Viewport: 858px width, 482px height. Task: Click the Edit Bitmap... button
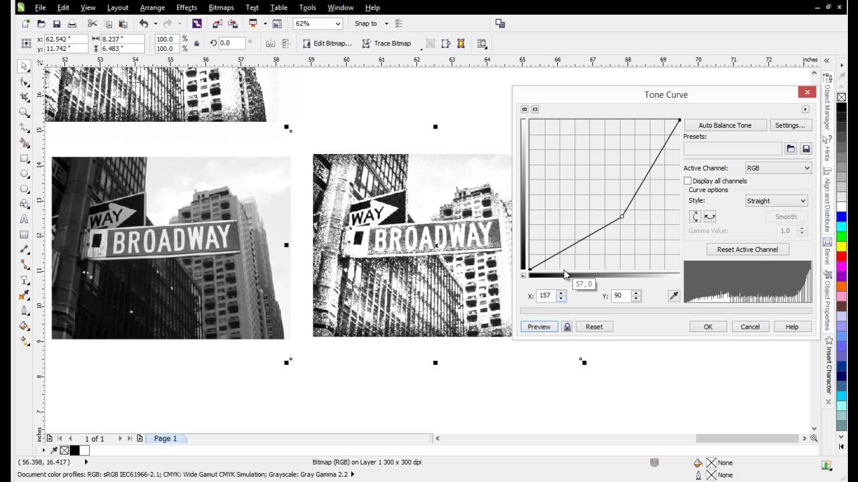326,44
